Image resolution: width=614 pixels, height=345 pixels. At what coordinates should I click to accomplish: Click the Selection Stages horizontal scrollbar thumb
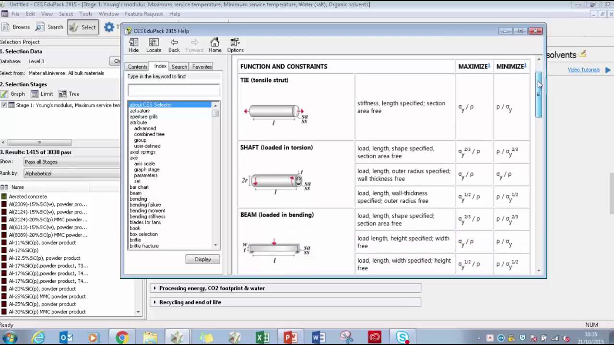39,142
